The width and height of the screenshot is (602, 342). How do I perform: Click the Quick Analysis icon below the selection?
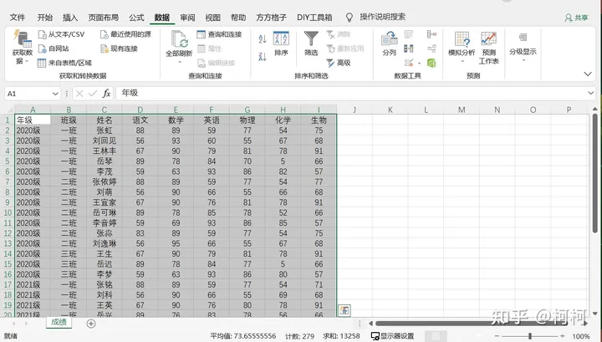pyautogui.click(x=344, y=310)
